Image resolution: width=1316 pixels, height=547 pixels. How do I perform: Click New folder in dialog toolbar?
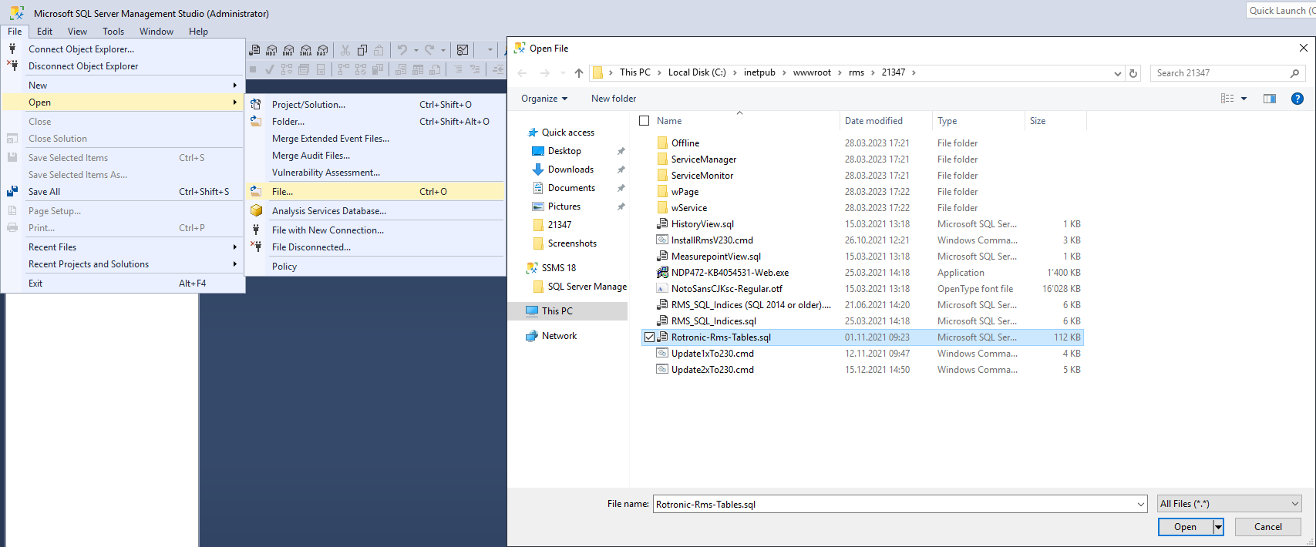(x=614, y=99)
